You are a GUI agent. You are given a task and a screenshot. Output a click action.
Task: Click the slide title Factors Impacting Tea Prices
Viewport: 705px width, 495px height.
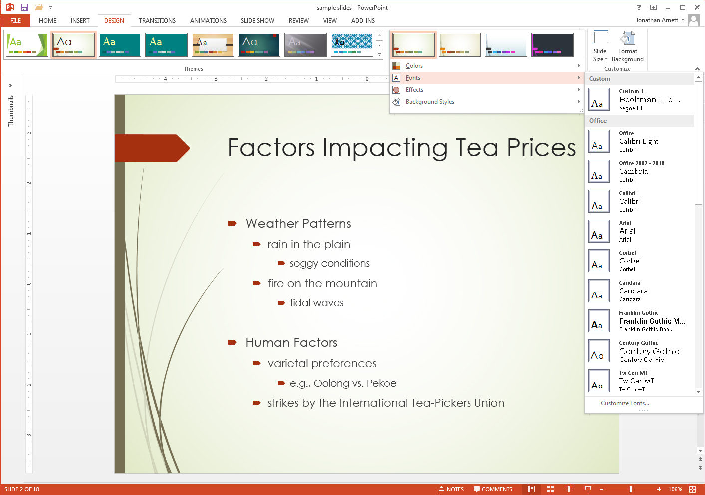click(402, 148)
